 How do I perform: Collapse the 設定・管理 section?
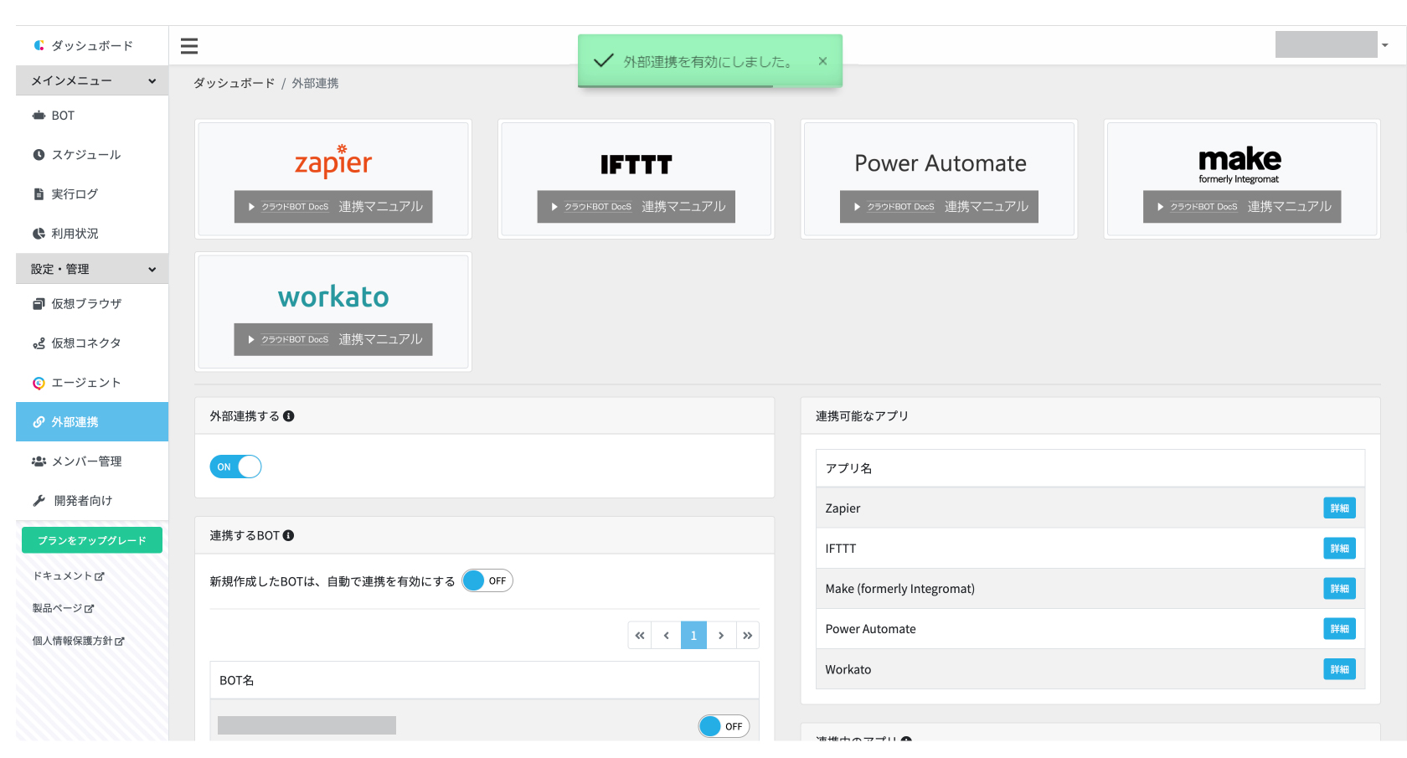92,269
